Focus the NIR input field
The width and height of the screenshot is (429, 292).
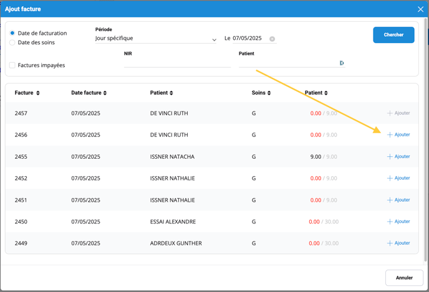coord(177,63)
